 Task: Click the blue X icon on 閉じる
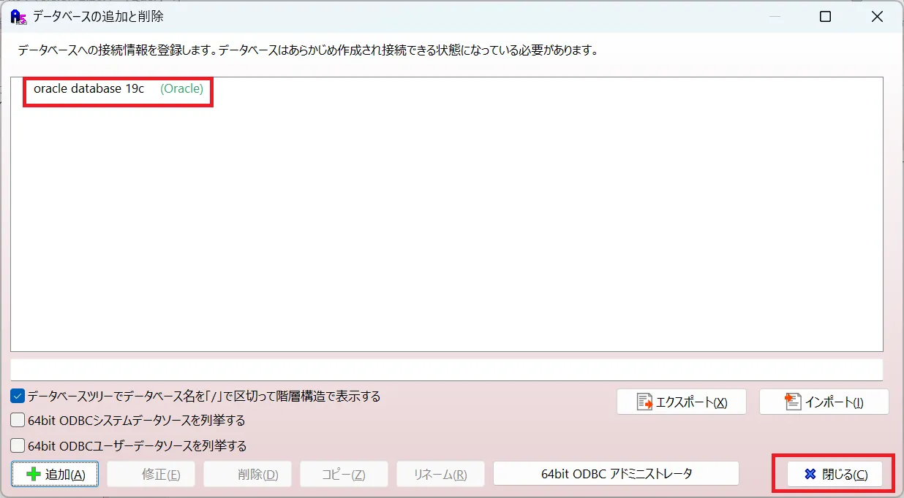click(810, 475)
